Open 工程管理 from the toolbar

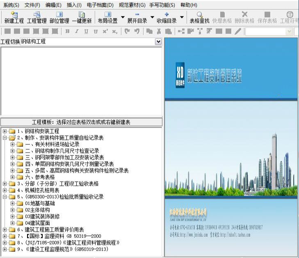(x=37, y=18)
